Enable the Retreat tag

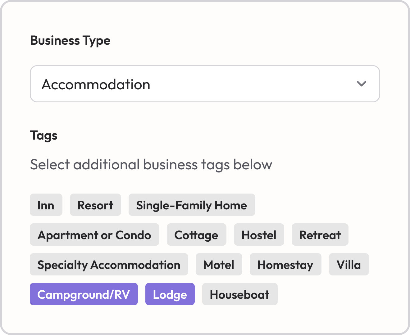(320, 235)
